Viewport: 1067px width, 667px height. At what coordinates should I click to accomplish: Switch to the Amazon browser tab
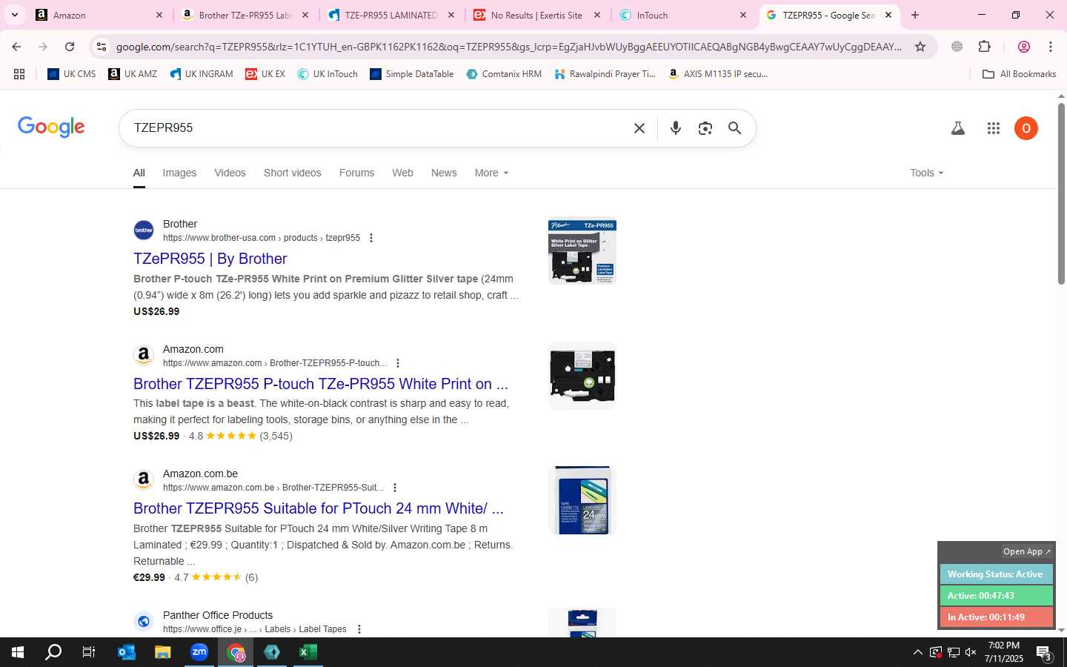click(x=99, y=15)
